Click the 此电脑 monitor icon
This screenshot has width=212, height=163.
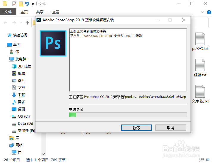(12, 59)
